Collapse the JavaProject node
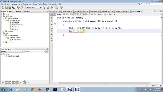Screen dimensions: 163x92 [2, 16]
